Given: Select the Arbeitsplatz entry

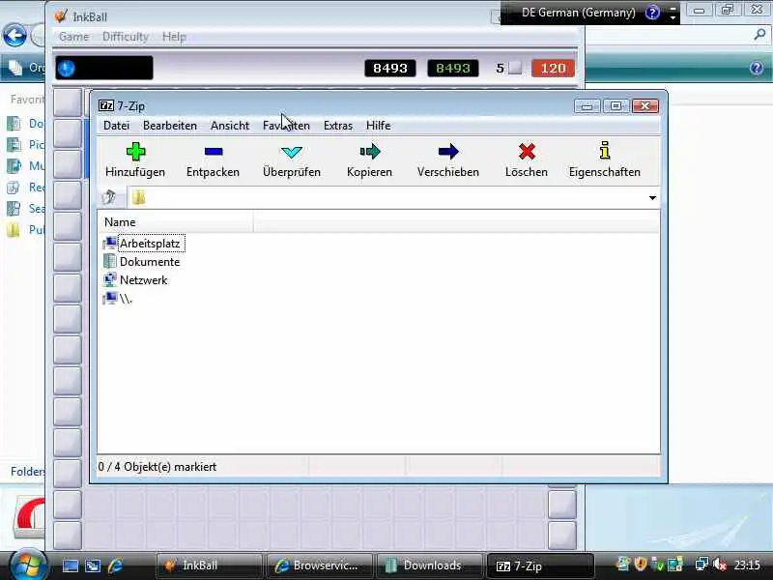Looking at the screenshot, I should (x=150, y=244).
